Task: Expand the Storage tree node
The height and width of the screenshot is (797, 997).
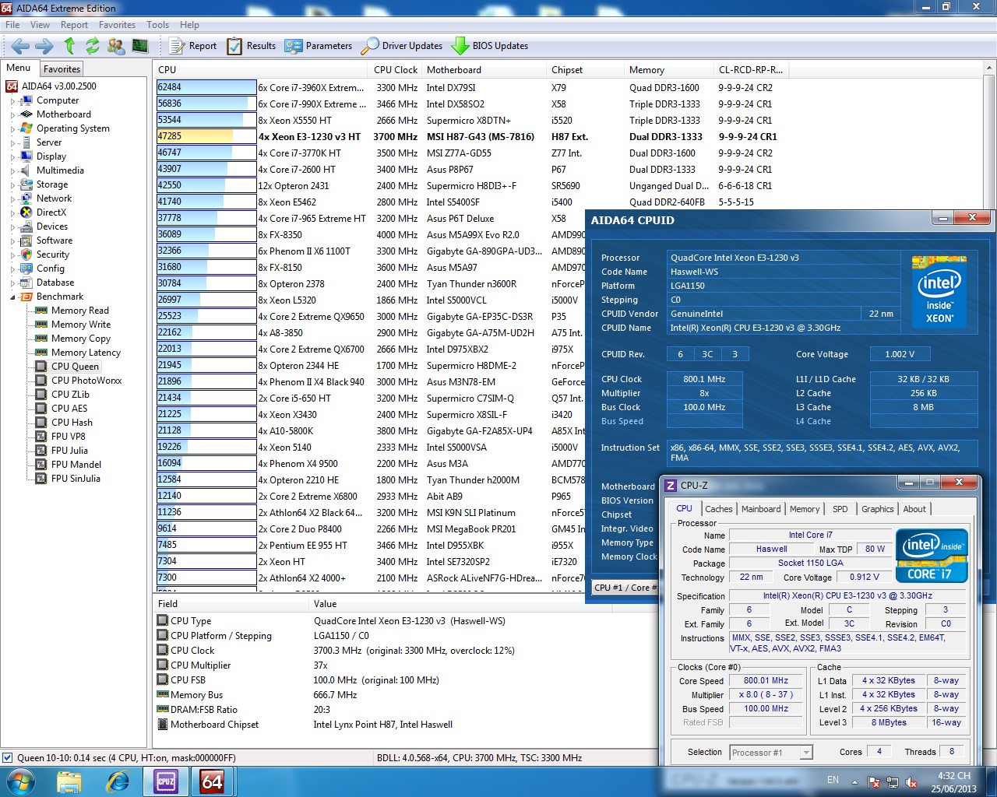Action: click(12, 185)
